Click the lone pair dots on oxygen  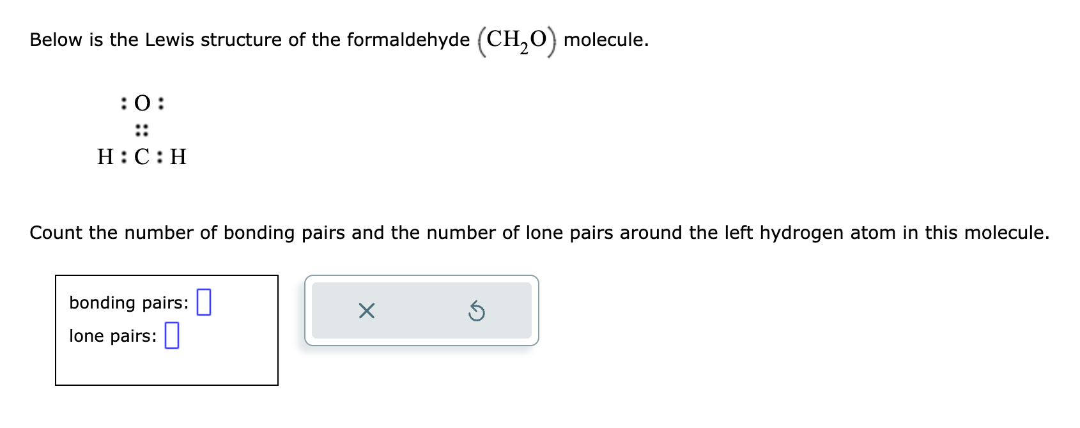(x=123, y=103)
